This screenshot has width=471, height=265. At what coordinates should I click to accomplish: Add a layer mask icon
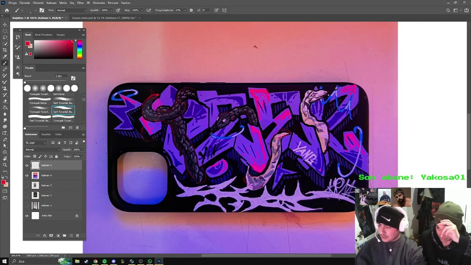point(51,236)
